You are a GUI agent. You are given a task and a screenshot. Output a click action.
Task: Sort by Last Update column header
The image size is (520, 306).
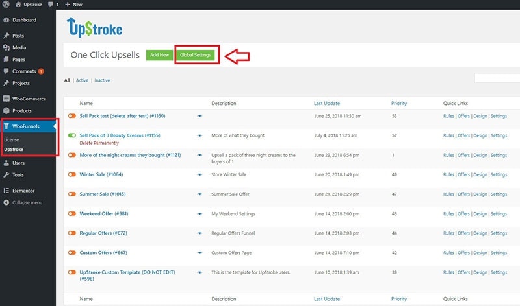tap(327, 103)
